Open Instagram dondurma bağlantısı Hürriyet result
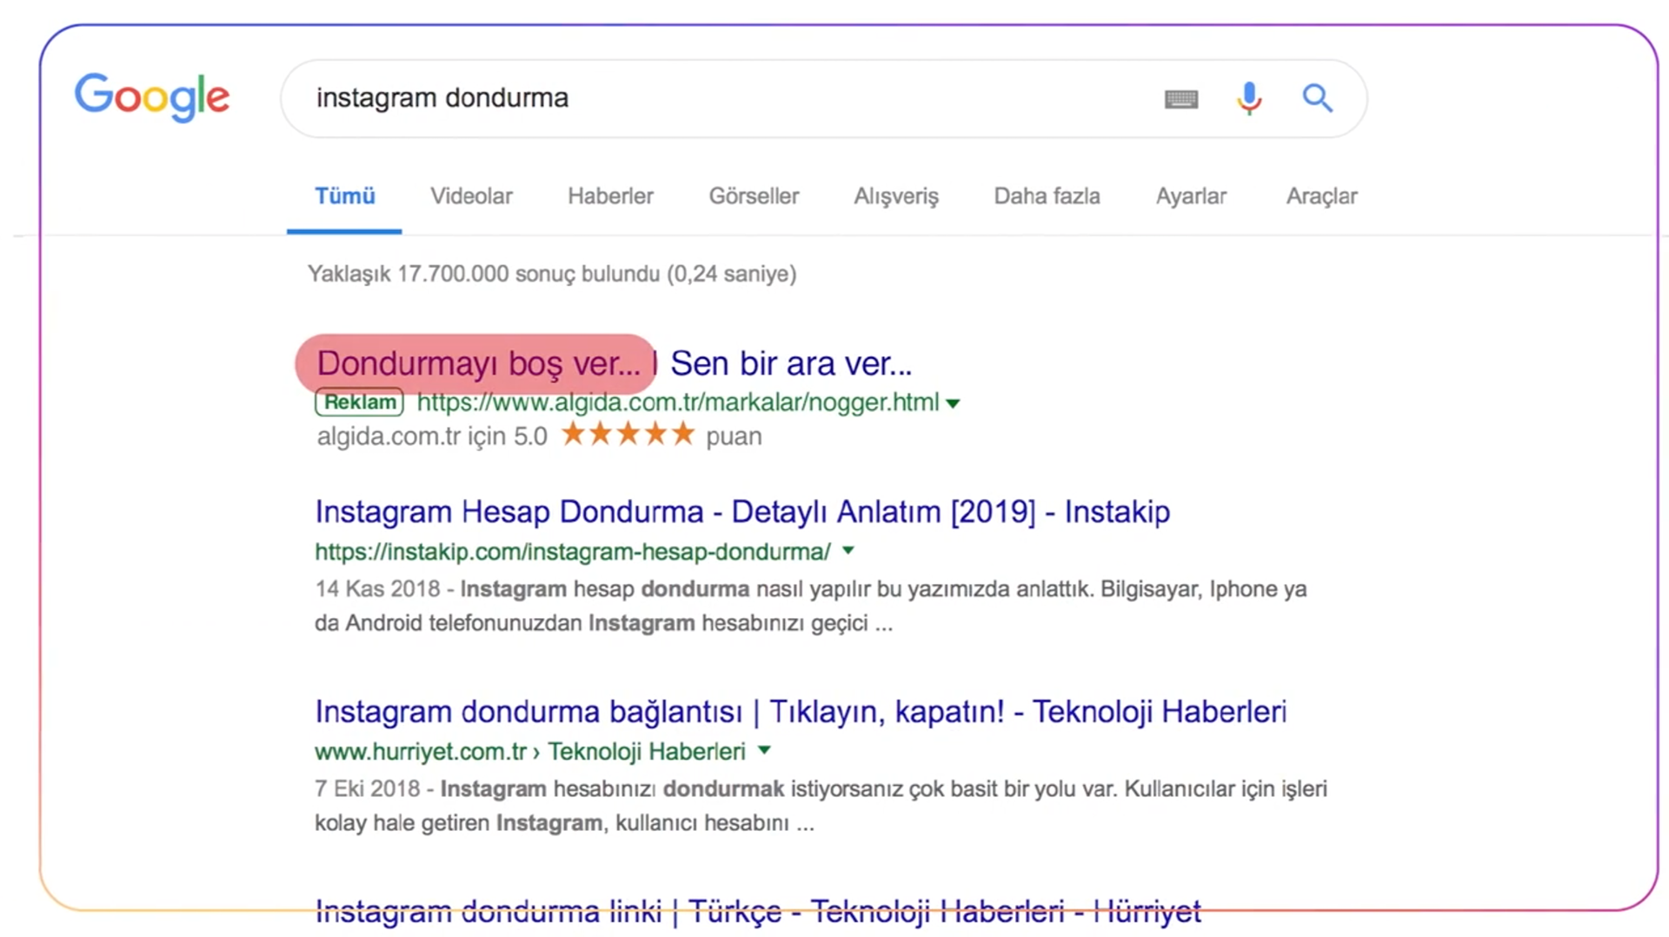This screenshot has height=937, width=1669. 801,712
